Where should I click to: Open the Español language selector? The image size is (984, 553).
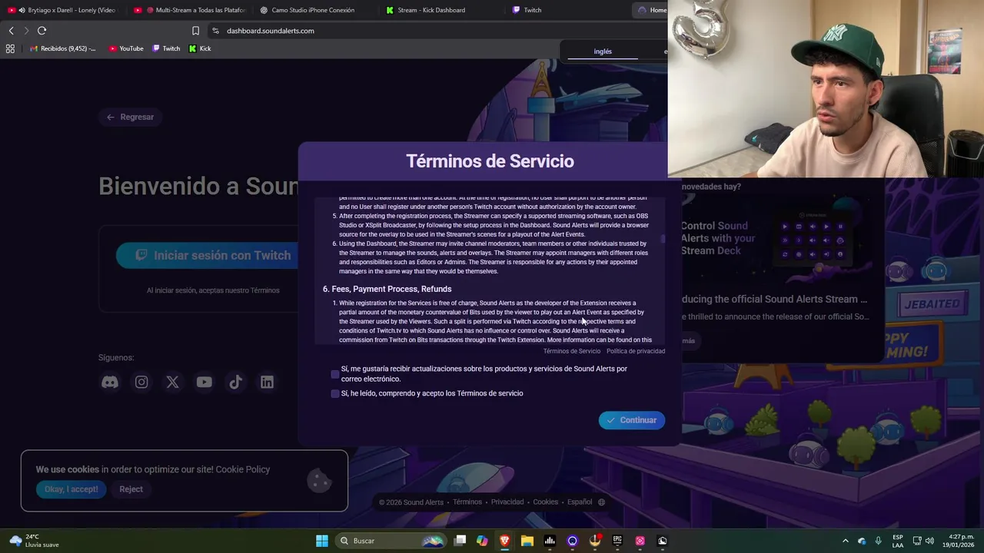tap(580, 502)
